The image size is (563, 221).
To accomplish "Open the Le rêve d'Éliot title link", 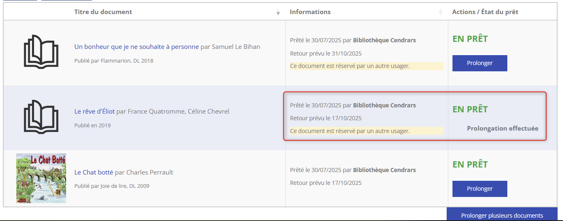I will (x=94, y=112).
